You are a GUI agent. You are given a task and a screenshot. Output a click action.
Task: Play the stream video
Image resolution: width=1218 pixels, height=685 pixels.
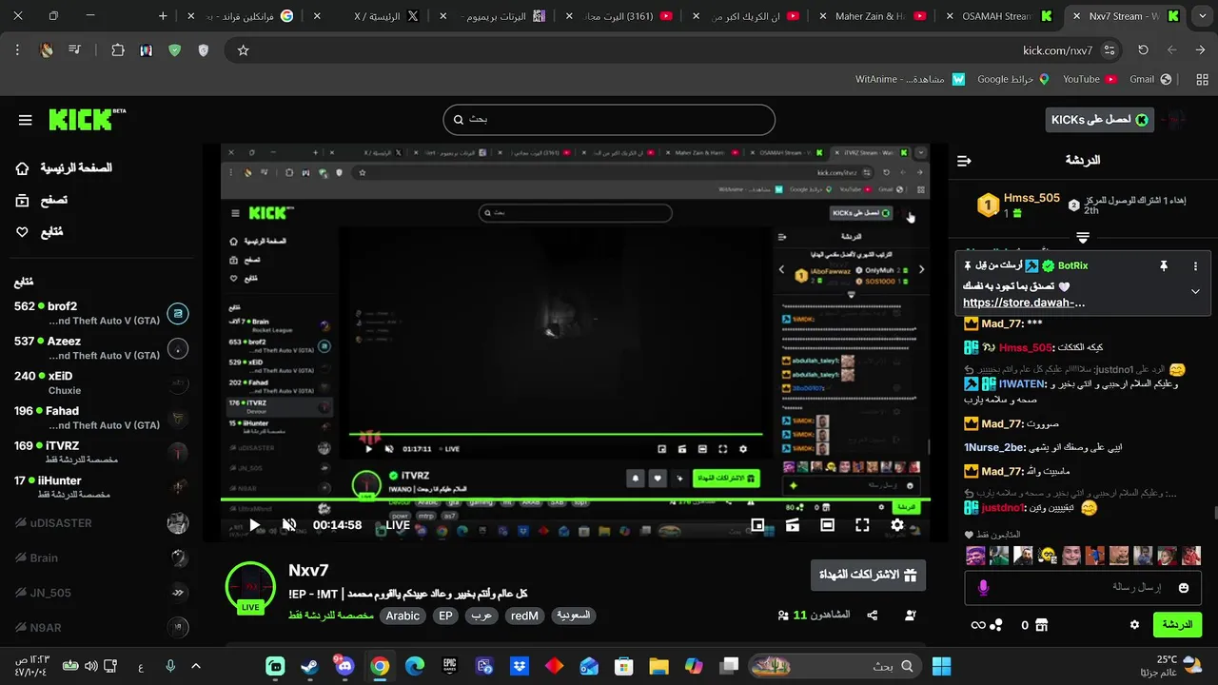pos(254,524)
